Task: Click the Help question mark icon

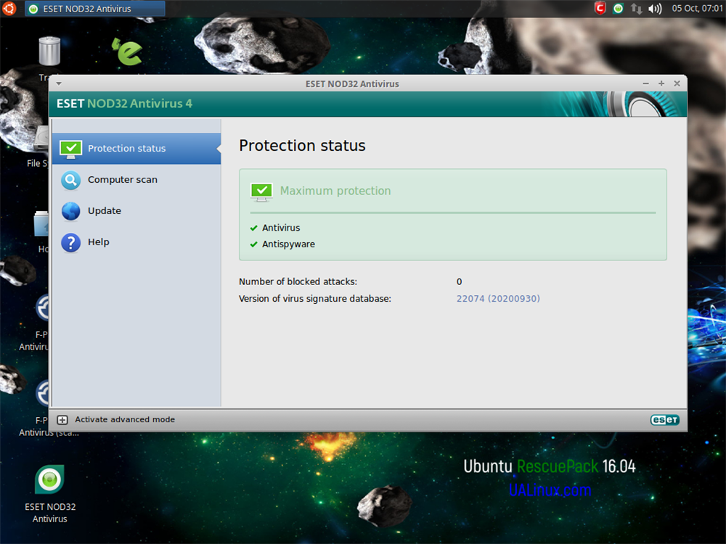Action: (x=71, y=242)
